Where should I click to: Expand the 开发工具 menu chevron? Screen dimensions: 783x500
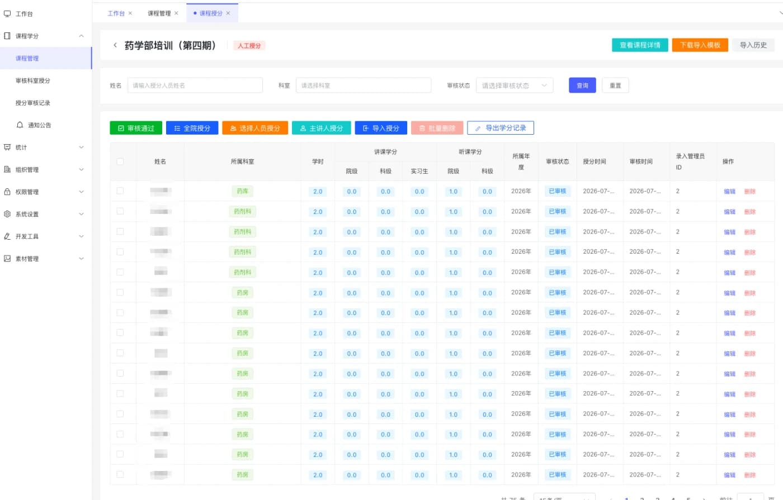(x=82, y=236)
